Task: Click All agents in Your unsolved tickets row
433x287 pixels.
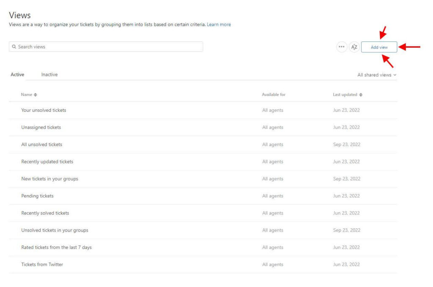Action: coord(273,110)
